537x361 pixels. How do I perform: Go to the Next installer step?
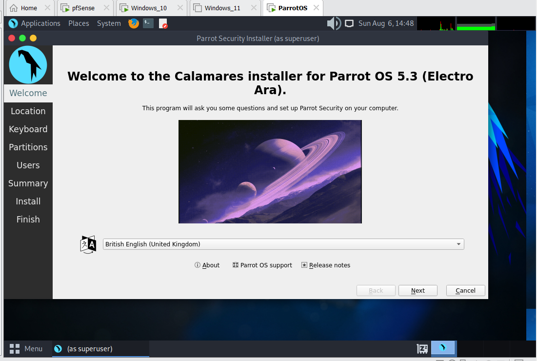[x=418, y=290]
